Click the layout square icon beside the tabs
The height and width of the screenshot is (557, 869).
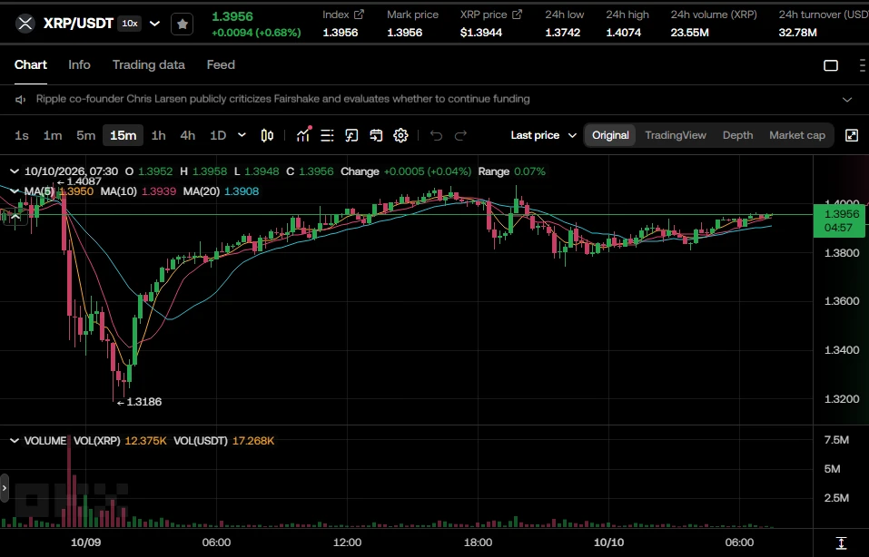pyautogui.click(x=831, y=65)
